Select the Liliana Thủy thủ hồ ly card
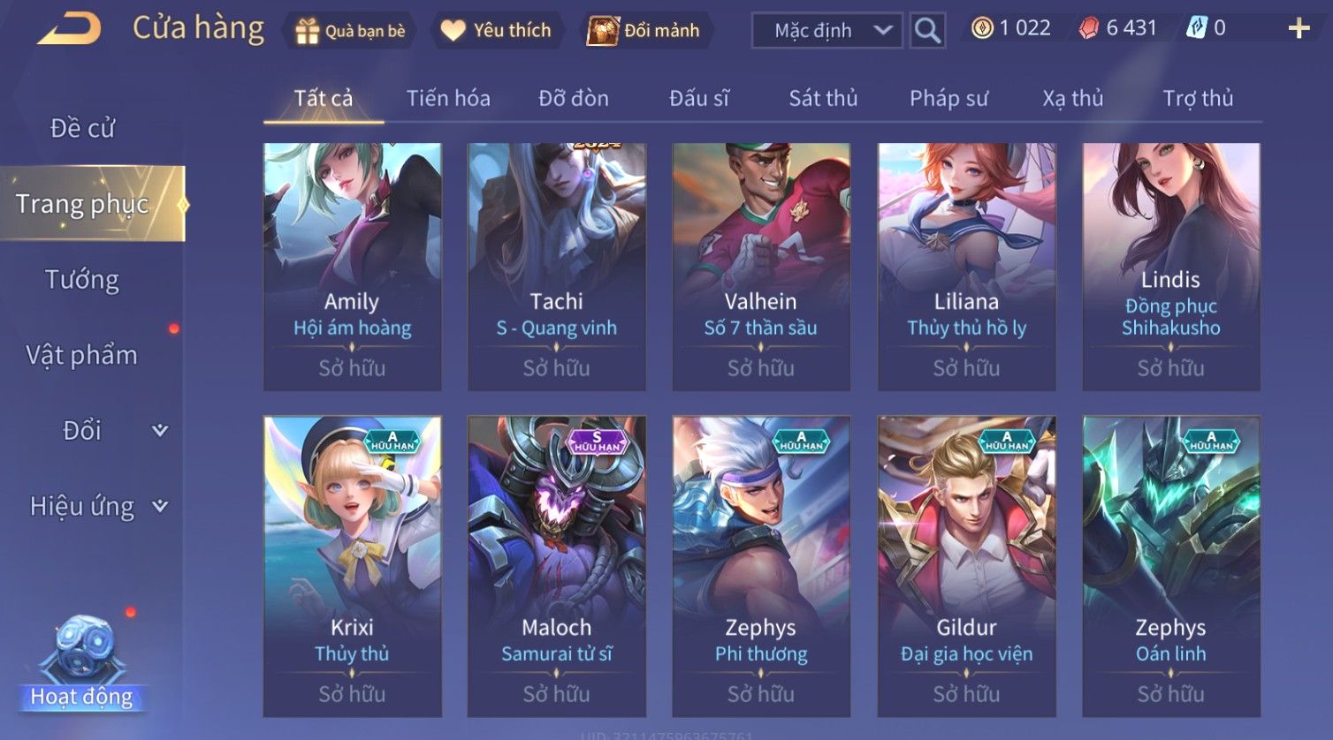Screen dimensions: 1333x740 point(966,267)
